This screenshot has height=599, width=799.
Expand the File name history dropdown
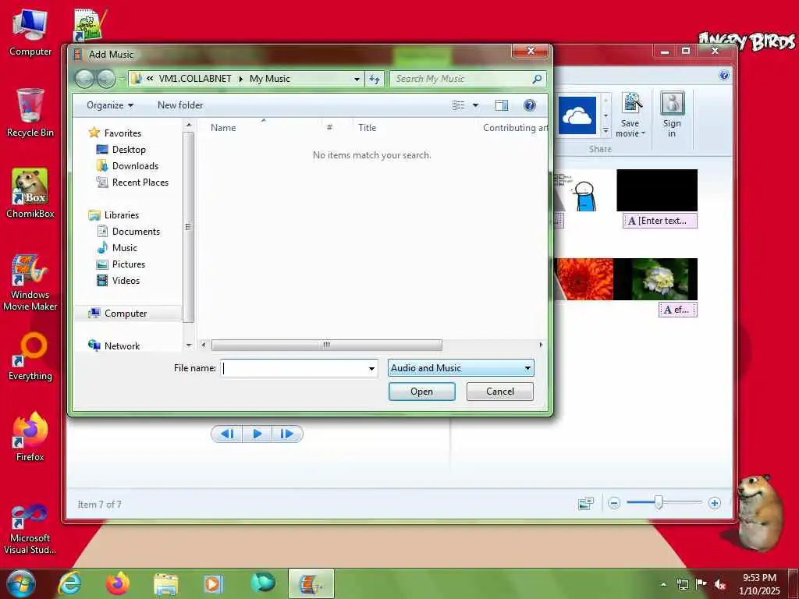pyautogui.click(x=371, y=368)
